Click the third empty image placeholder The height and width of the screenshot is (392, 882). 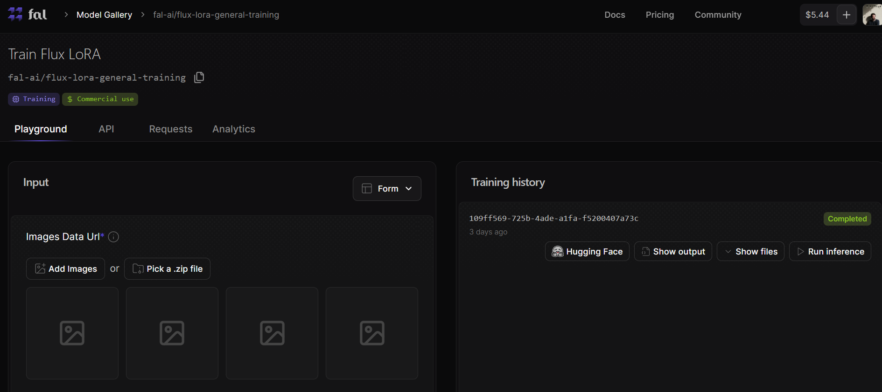(x=272, y=333)
